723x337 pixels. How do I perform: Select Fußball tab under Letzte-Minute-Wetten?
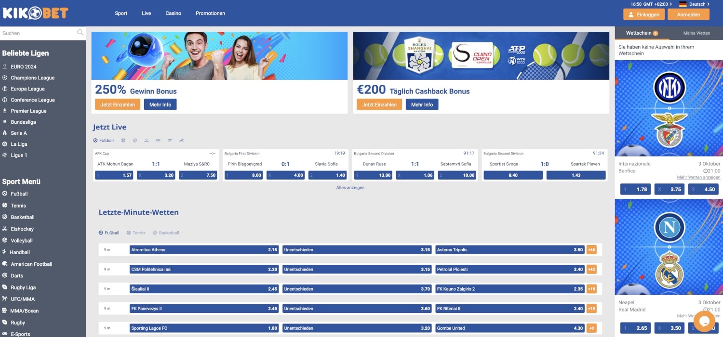[x=109, y=233]
